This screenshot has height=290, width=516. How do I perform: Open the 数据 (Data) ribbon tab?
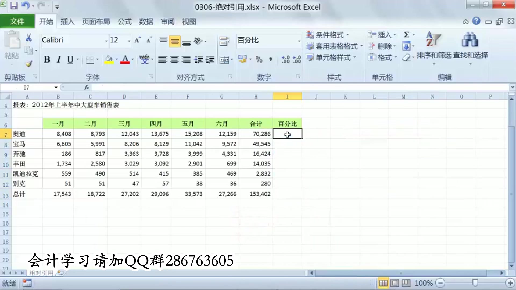point(146,21)
